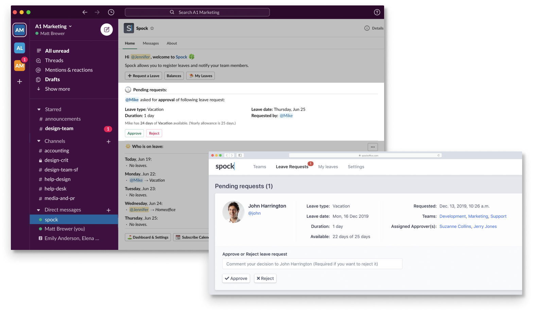Open Details info for Spock
The image size is (533, 311).
click(374, 28)
